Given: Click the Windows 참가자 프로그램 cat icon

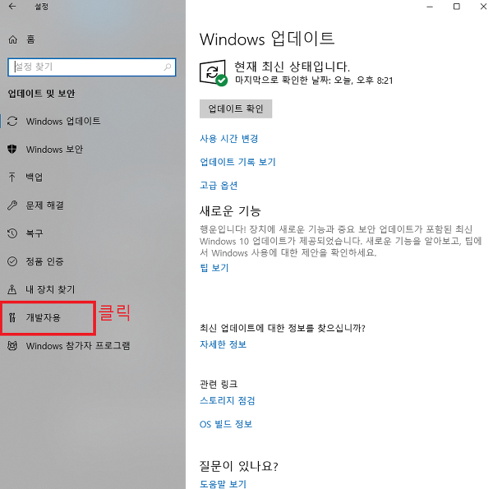Looking at the screenshot, I should (12, 346).
